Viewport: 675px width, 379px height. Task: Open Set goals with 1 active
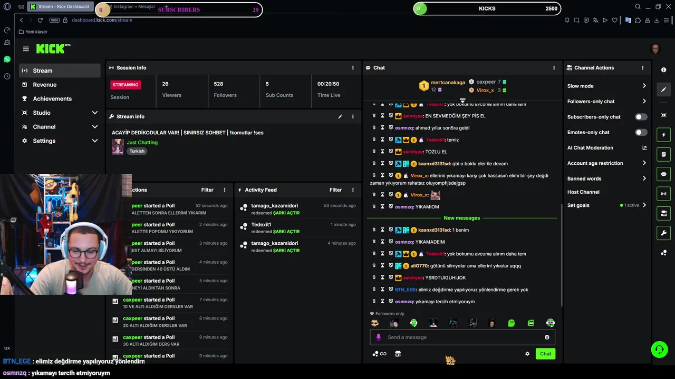[x=606, y=205]
